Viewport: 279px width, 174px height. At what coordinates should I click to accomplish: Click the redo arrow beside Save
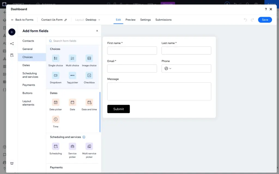coord(252,20)
